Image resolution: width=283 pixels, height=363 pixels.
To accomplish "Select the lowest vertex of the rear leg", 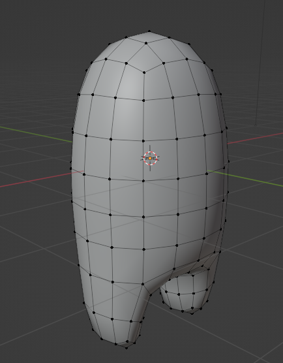I will (x=192, y=313).
